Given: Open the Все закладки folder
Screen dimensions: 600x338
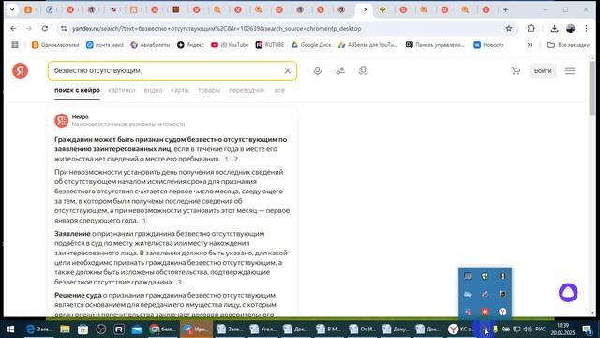Looking at the screenshot, I should [x=568, y=45].
